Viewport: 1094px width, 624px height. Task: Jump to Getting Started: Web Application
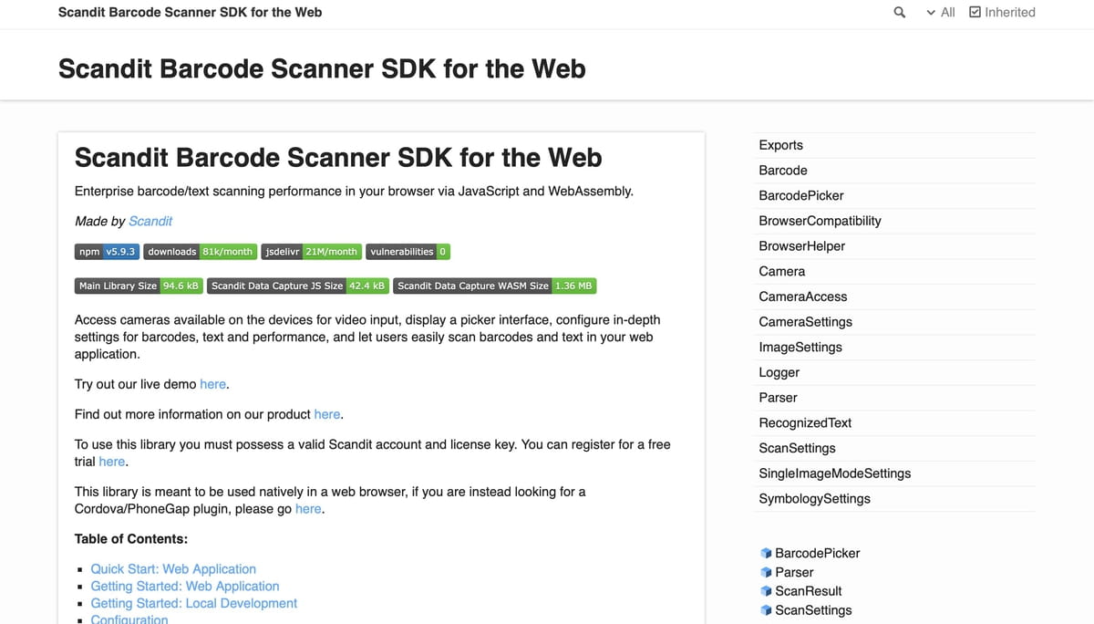pyautogui.click(x=185, y=587)
